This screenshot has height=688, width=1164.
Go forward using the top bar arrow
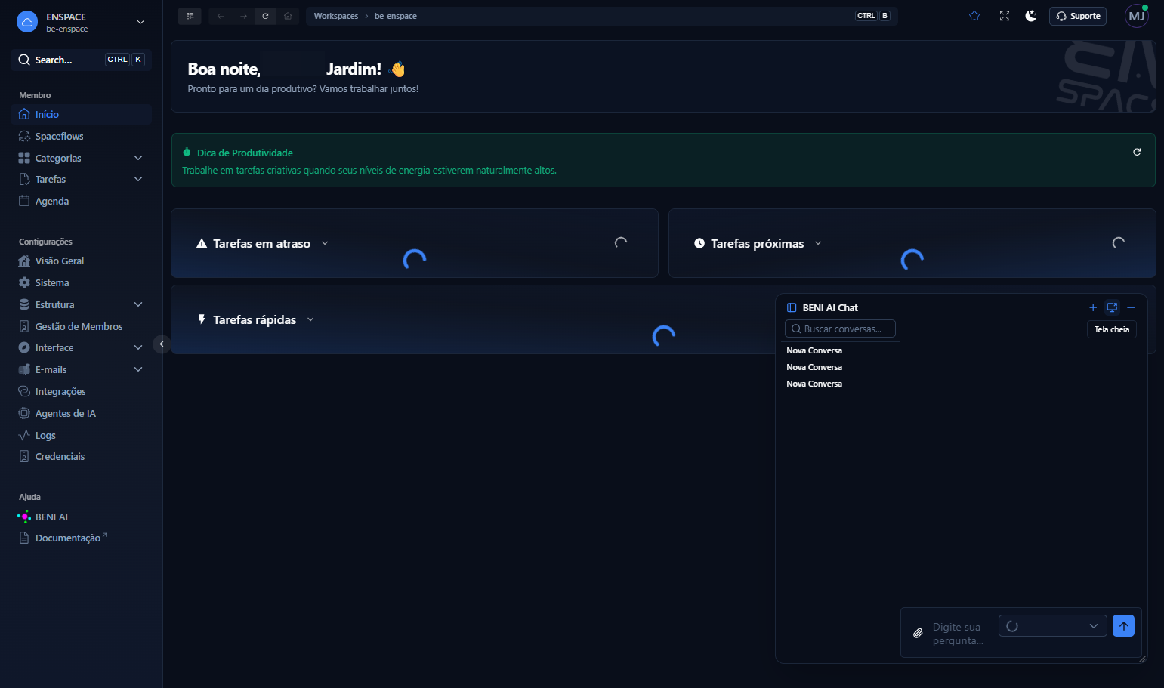[243, 16]
